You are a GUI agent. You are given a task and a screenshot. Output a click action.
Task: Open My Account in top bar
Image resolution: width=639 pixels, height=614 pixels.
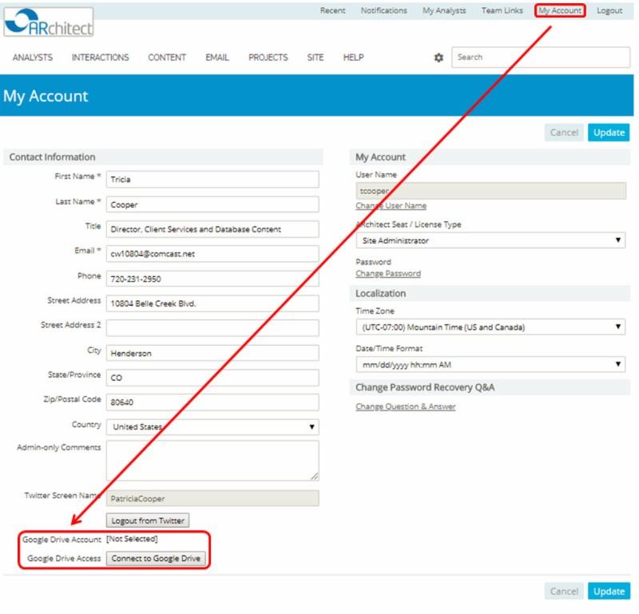(x=560, y=10)
